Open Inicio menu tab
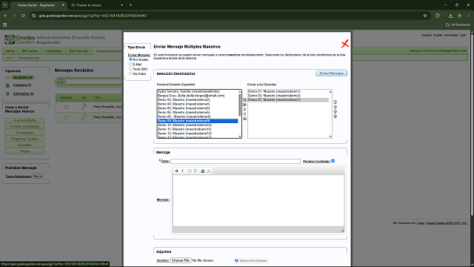The height and width of the screenshot is (267, 474). [x=10, y=51]
